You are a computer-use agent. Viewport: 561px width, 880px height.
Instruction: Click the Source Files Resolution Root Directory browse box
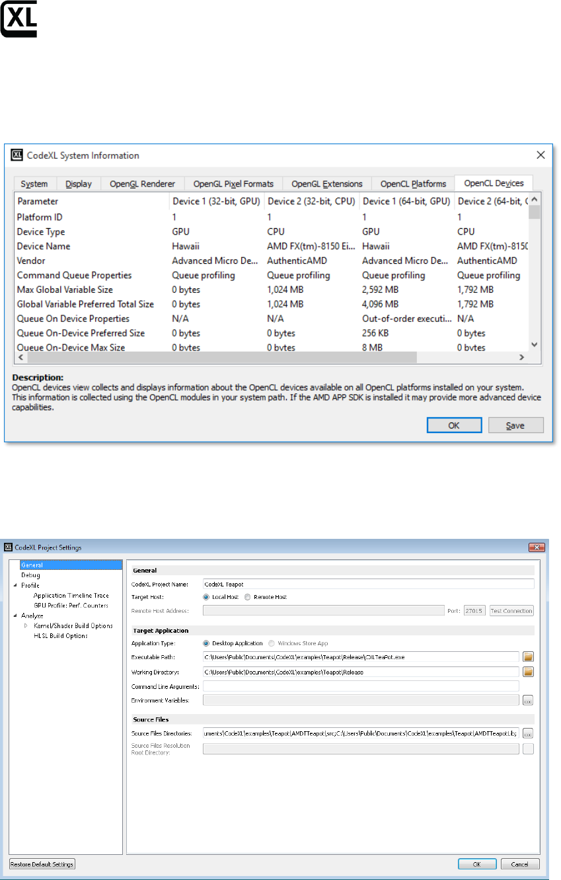pyautogui.click(x=528, y=748)
